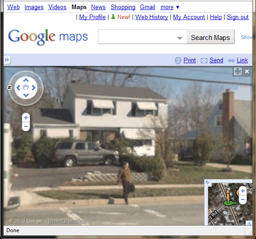Zoom out the mini overview map
Viewport: 256px width, 239px height.
[243, 199]
